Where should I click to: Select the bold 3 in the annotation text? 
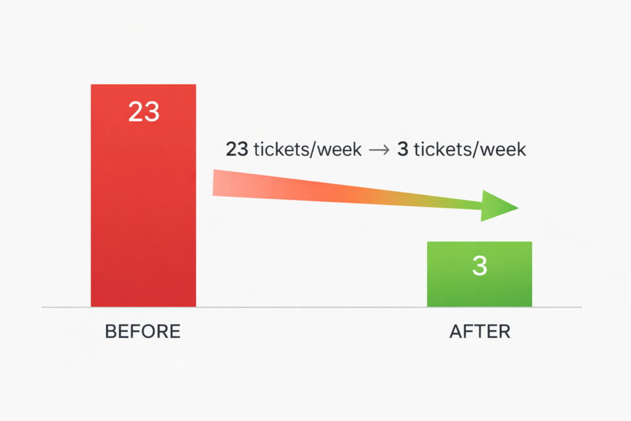pyautogui.click(x=403, y=149)
